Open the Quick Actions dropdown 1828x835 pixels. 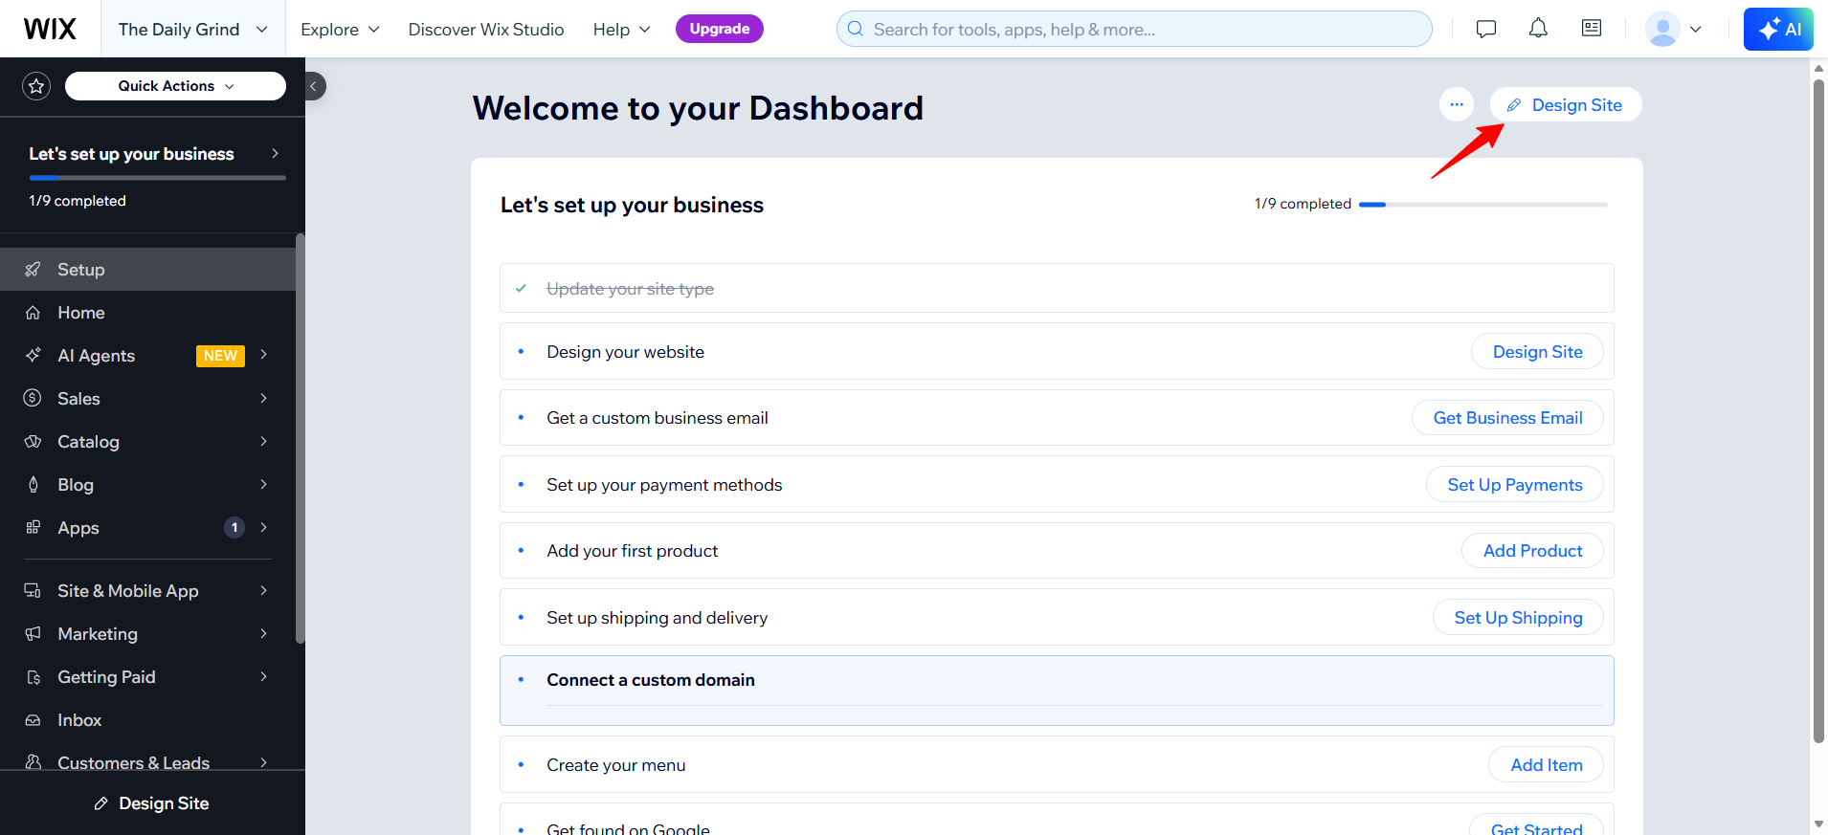175,86
